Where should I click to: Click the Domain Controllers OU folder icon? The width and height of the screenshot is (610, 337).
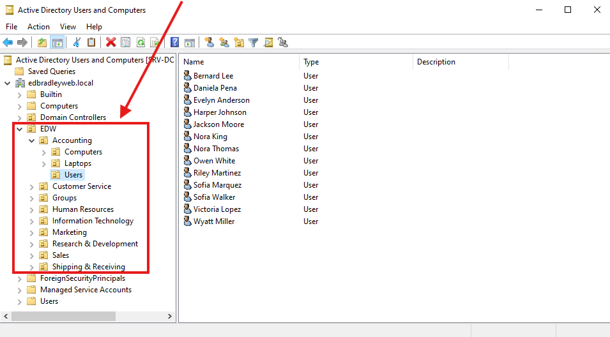(31, 117)
